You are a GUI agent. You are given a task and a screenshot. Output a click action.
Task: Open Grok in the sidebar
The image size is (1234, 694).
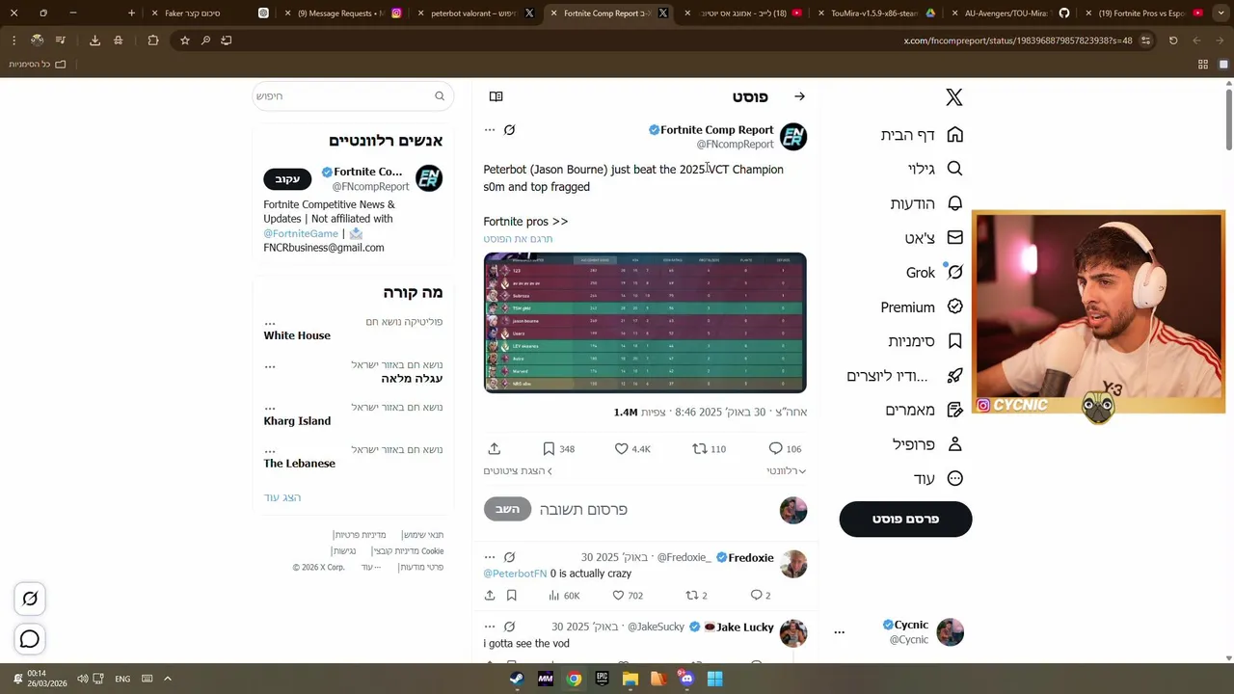click(x=934, y=273)
